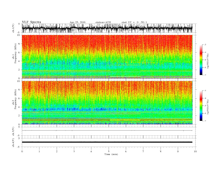
Task: Click inside the ch.1 frequency spectrogram
Action: 107,57
